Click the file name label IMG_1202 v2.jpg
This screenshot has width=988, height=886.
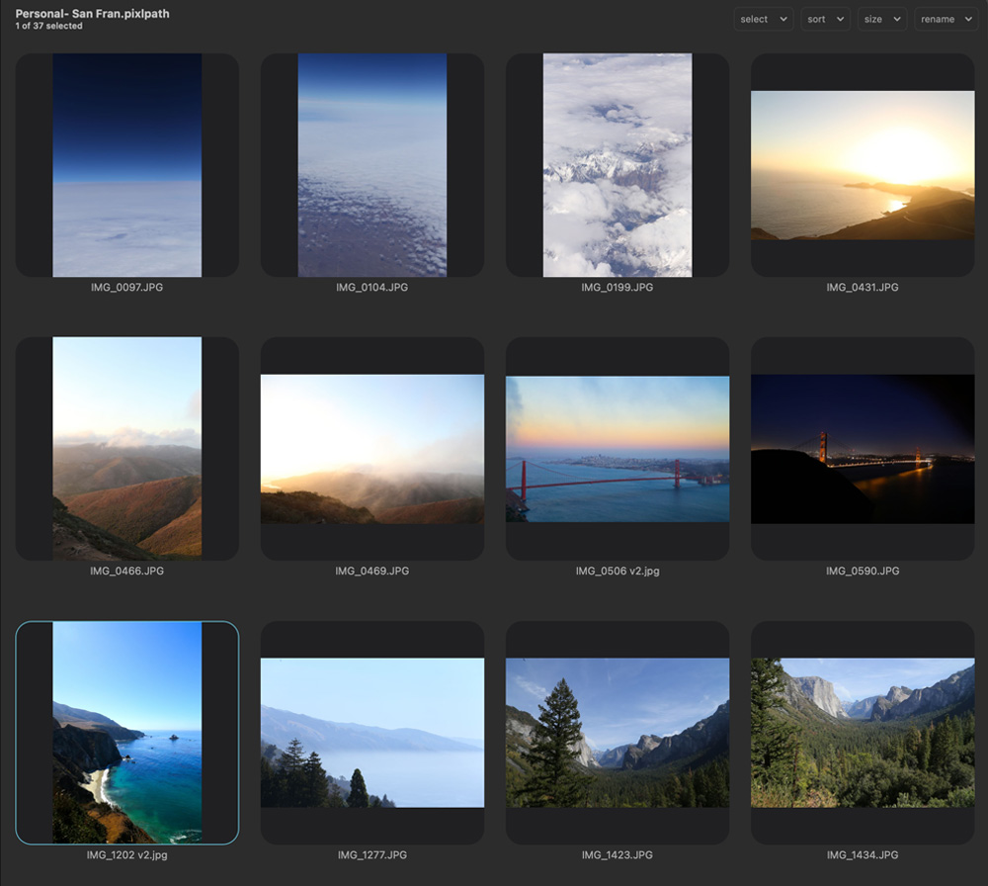click(127, 855)
